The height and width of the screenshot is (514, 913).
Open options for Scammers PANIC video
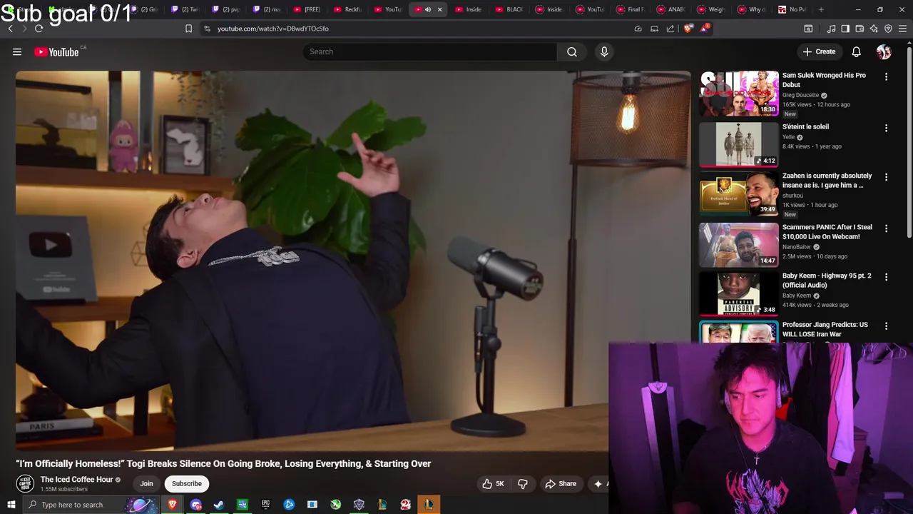886,228
